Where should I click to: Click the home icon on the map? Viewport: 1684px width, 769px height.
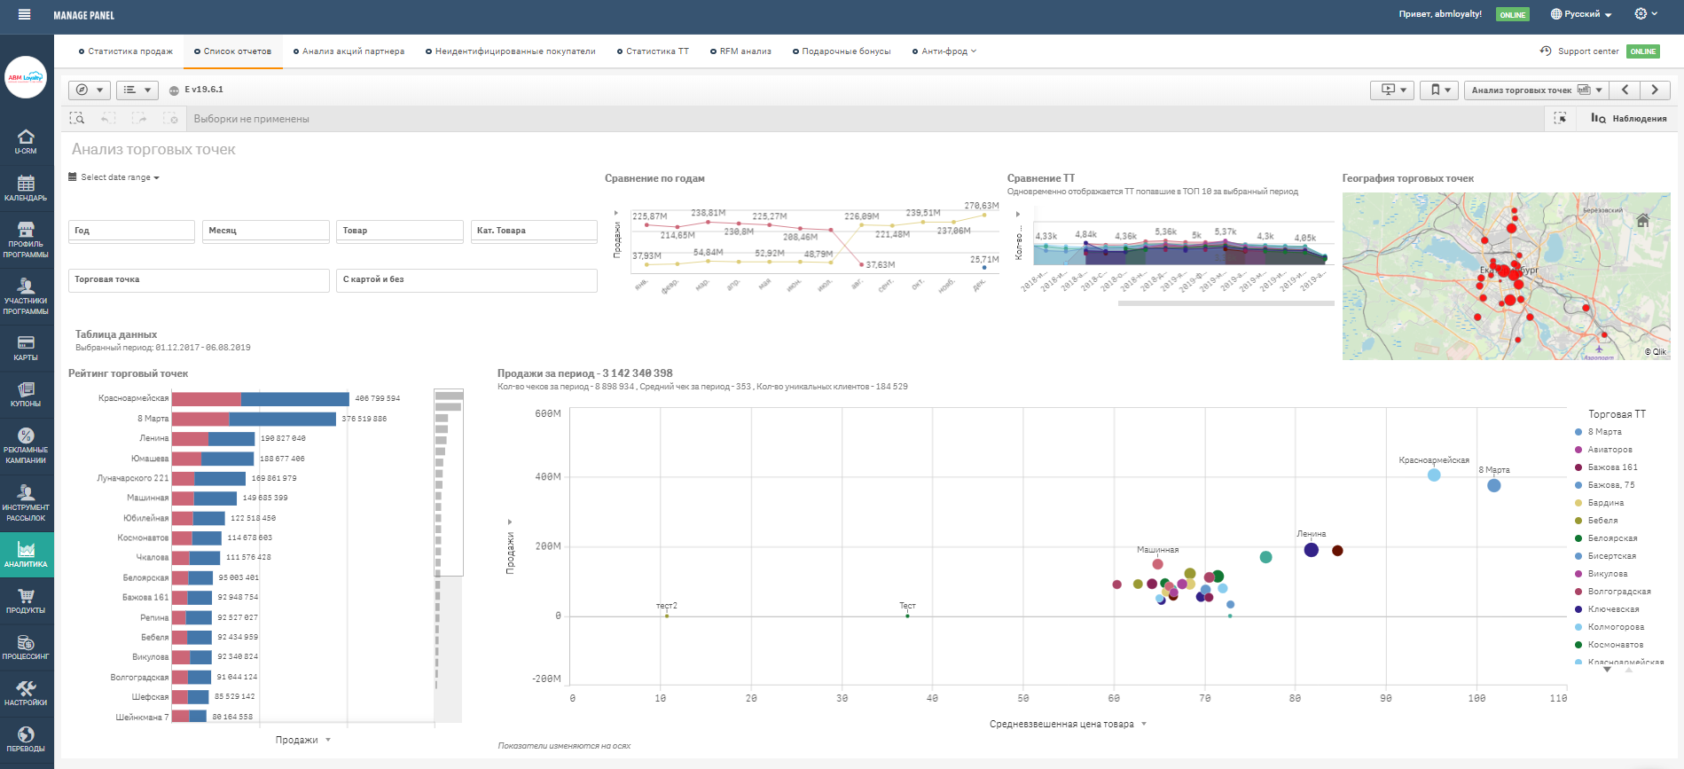(1642, 220)
